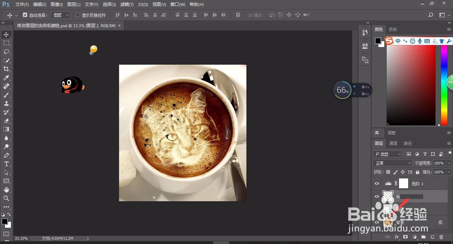
Task: Switch to the 路径 tab
Action: (x=408, y=143)
